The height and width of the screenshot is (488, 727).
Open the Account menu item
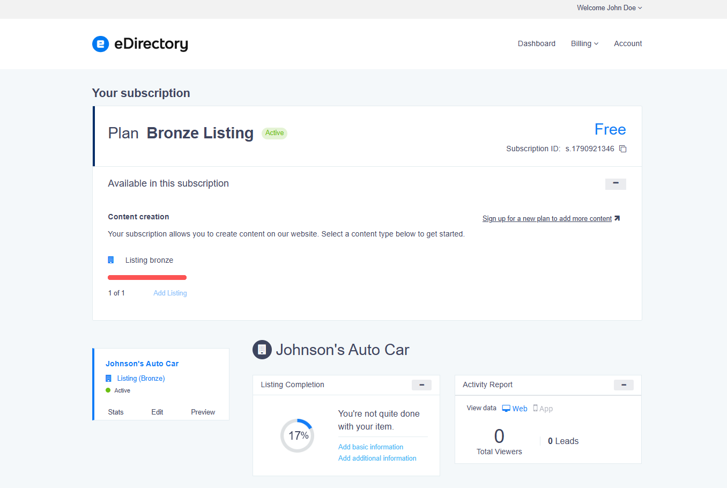point(628,43)
